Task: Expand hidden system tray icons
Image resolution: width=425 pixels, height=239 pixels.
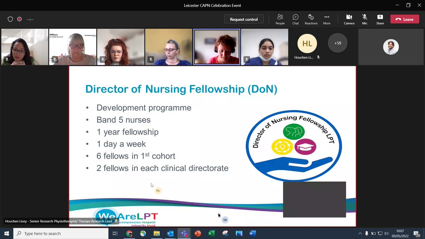Action: coord(360,233)
